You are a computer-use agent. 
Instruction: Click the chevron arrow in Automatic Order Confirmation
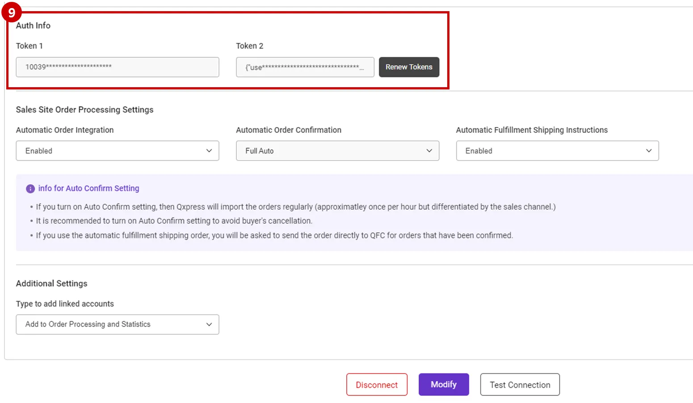point(429,151)
